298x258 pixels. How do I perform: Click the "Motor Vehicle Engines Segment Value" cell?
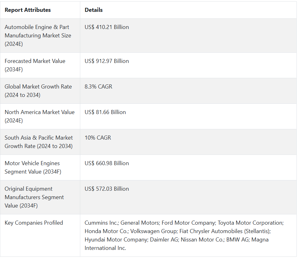[33, 167]
